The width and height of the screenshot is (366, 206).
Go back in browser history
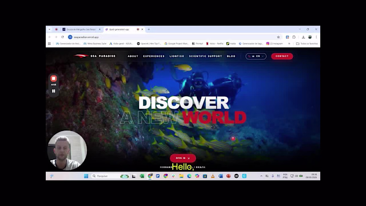[x=50, y=37]
